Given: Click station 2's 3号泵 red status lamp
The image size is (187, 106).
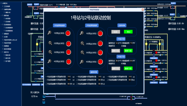Looking at the screenshot, I should (100, 52).
